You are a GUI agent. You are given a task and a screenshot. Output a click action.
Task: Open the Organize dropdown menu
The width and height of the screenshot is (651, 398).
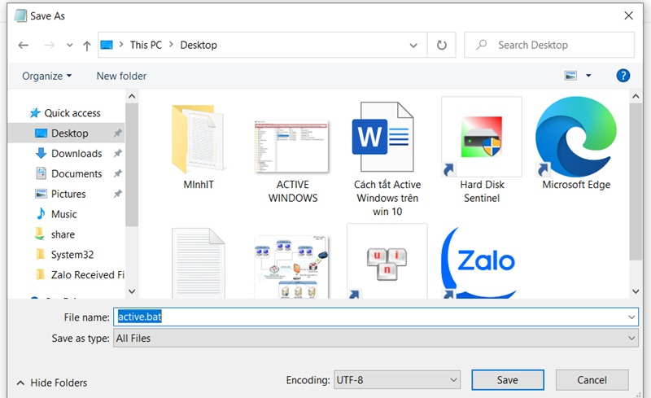point(47,76)
